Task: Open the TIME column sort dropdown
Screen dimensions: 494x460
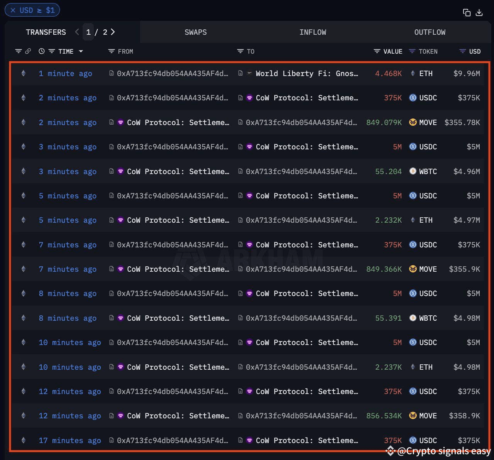Action: [81, 51]
